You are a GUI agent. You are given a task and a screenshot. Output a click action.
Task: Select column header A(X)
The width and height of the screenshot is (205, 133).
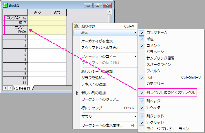pyautogui.click(x=37, y=12)
